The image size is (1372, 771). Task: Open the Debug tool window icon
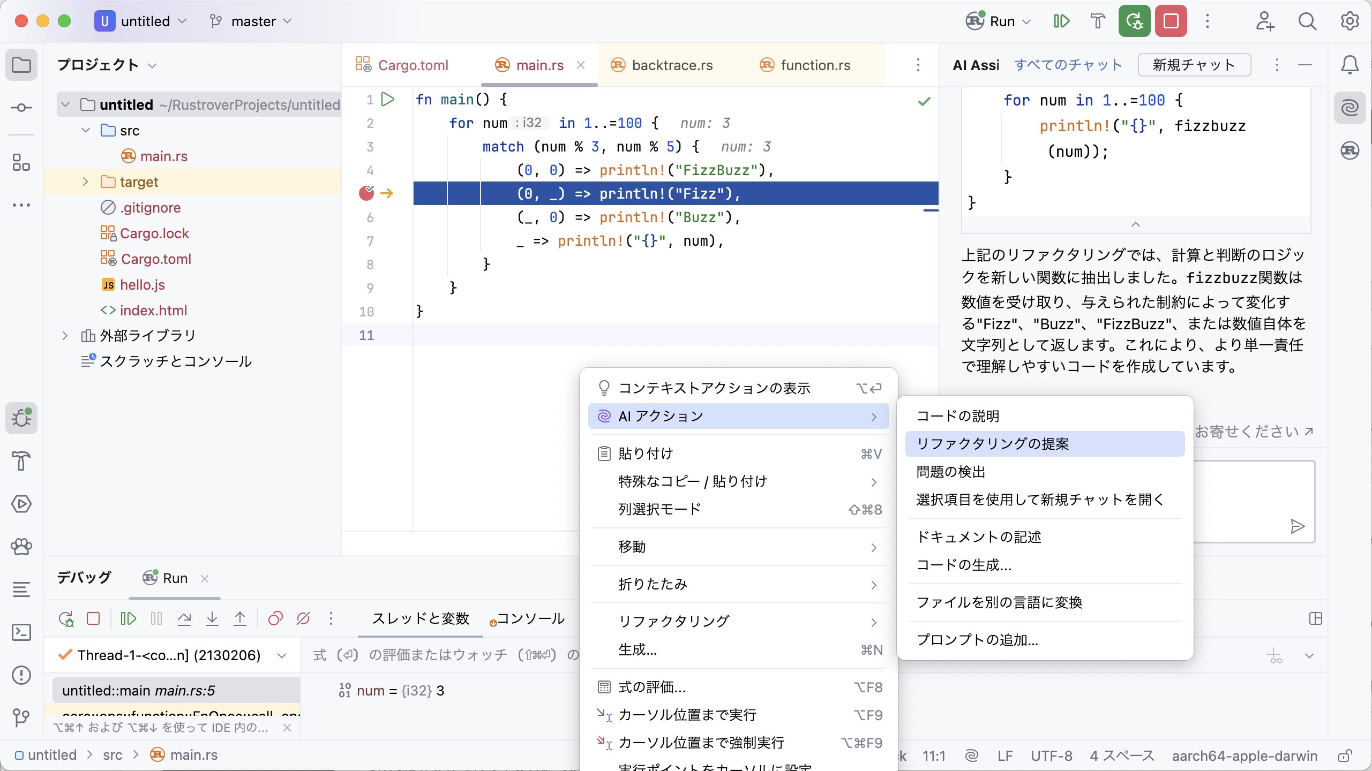click(21, 418)
